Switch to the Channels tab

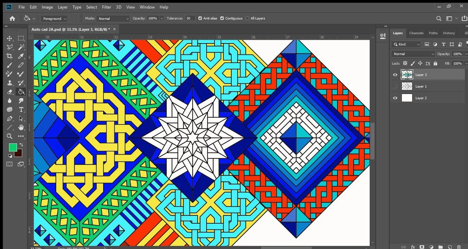pyautogui.click(x=416, y=33)
